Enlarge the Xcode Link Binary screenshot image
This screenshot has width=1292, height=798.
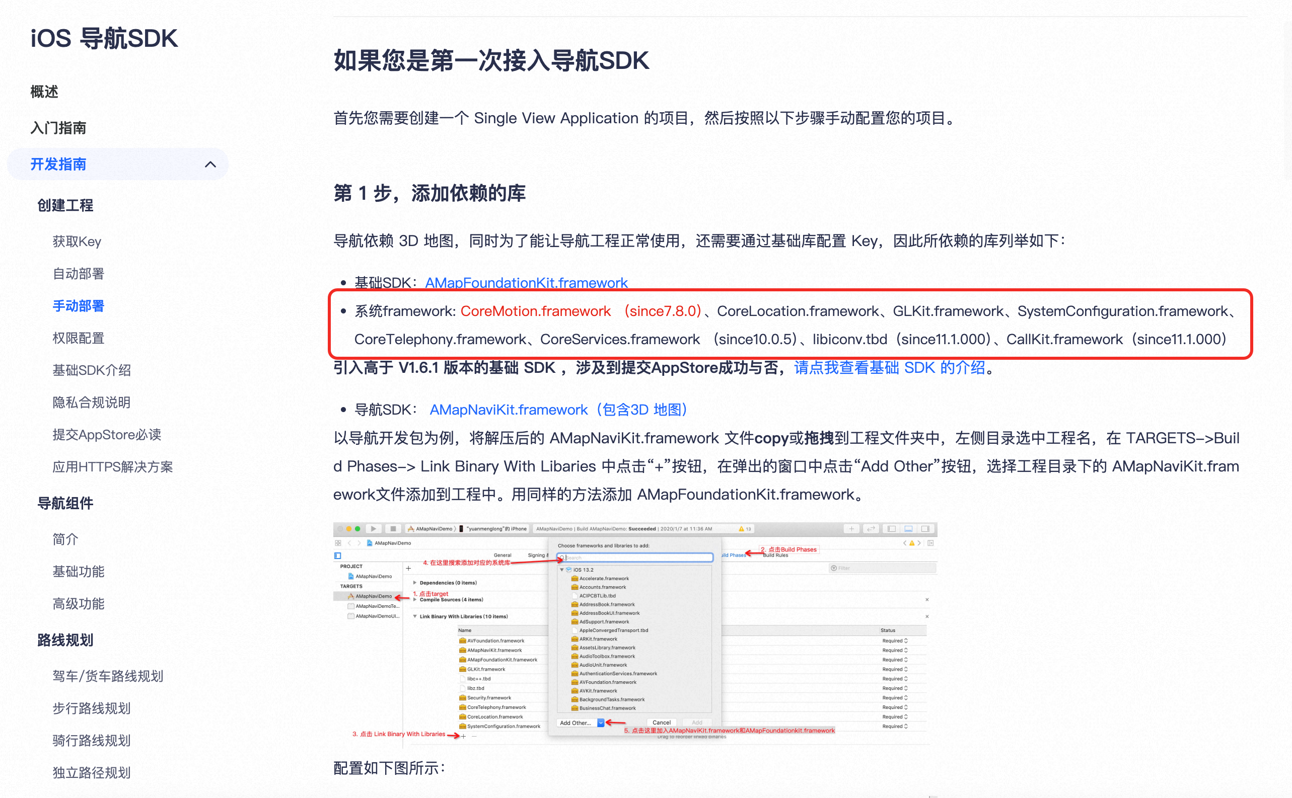pyautogui.click(x=635, y=635)
